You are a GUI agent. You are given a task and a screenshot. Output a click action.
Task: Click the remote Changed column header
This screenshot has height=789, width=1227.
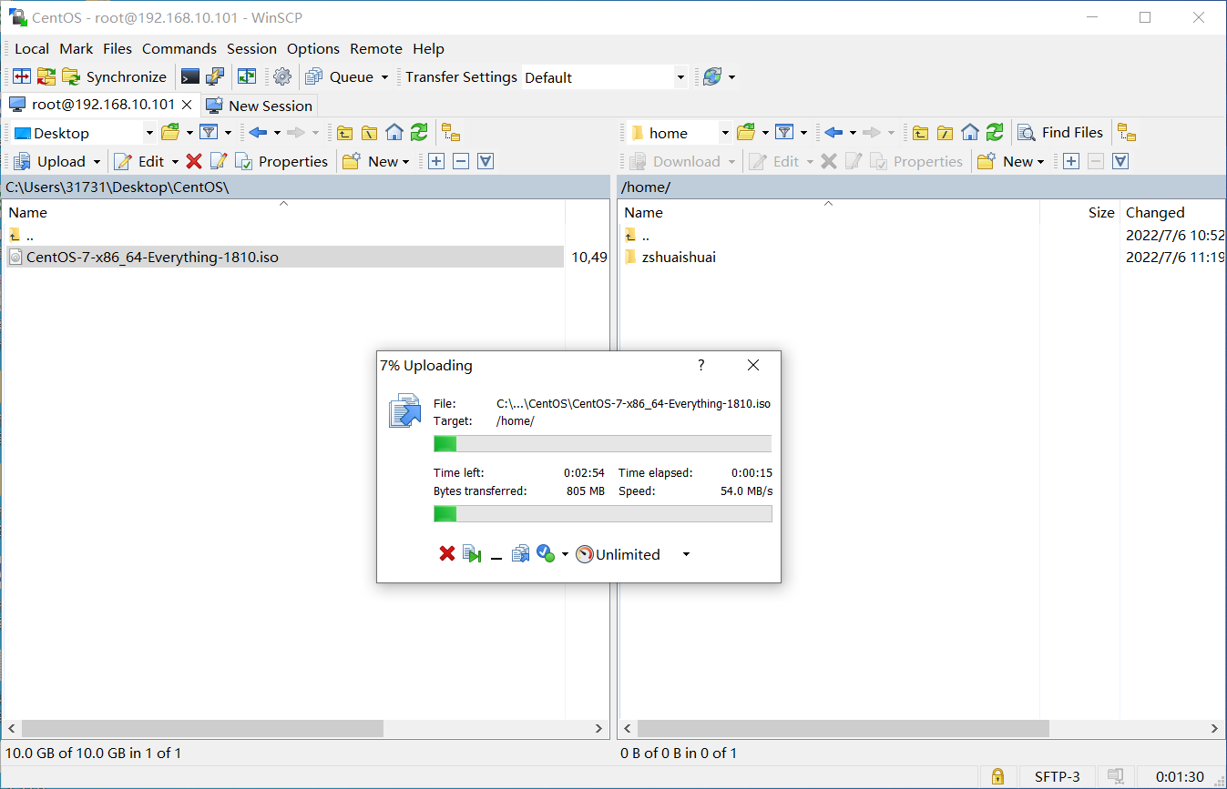tap(1173, 212)
